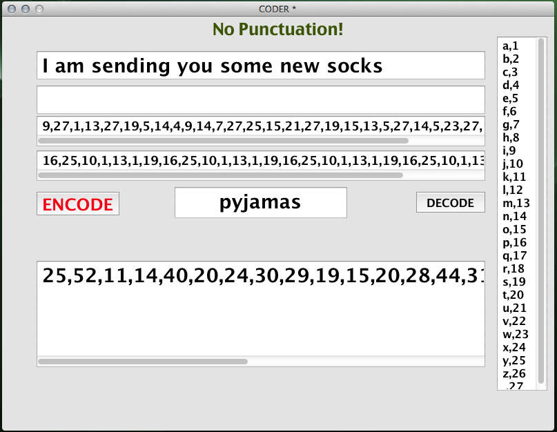Screen dimensions: 557x432
Task: Close the CODER window
Action: pos(10,9)
